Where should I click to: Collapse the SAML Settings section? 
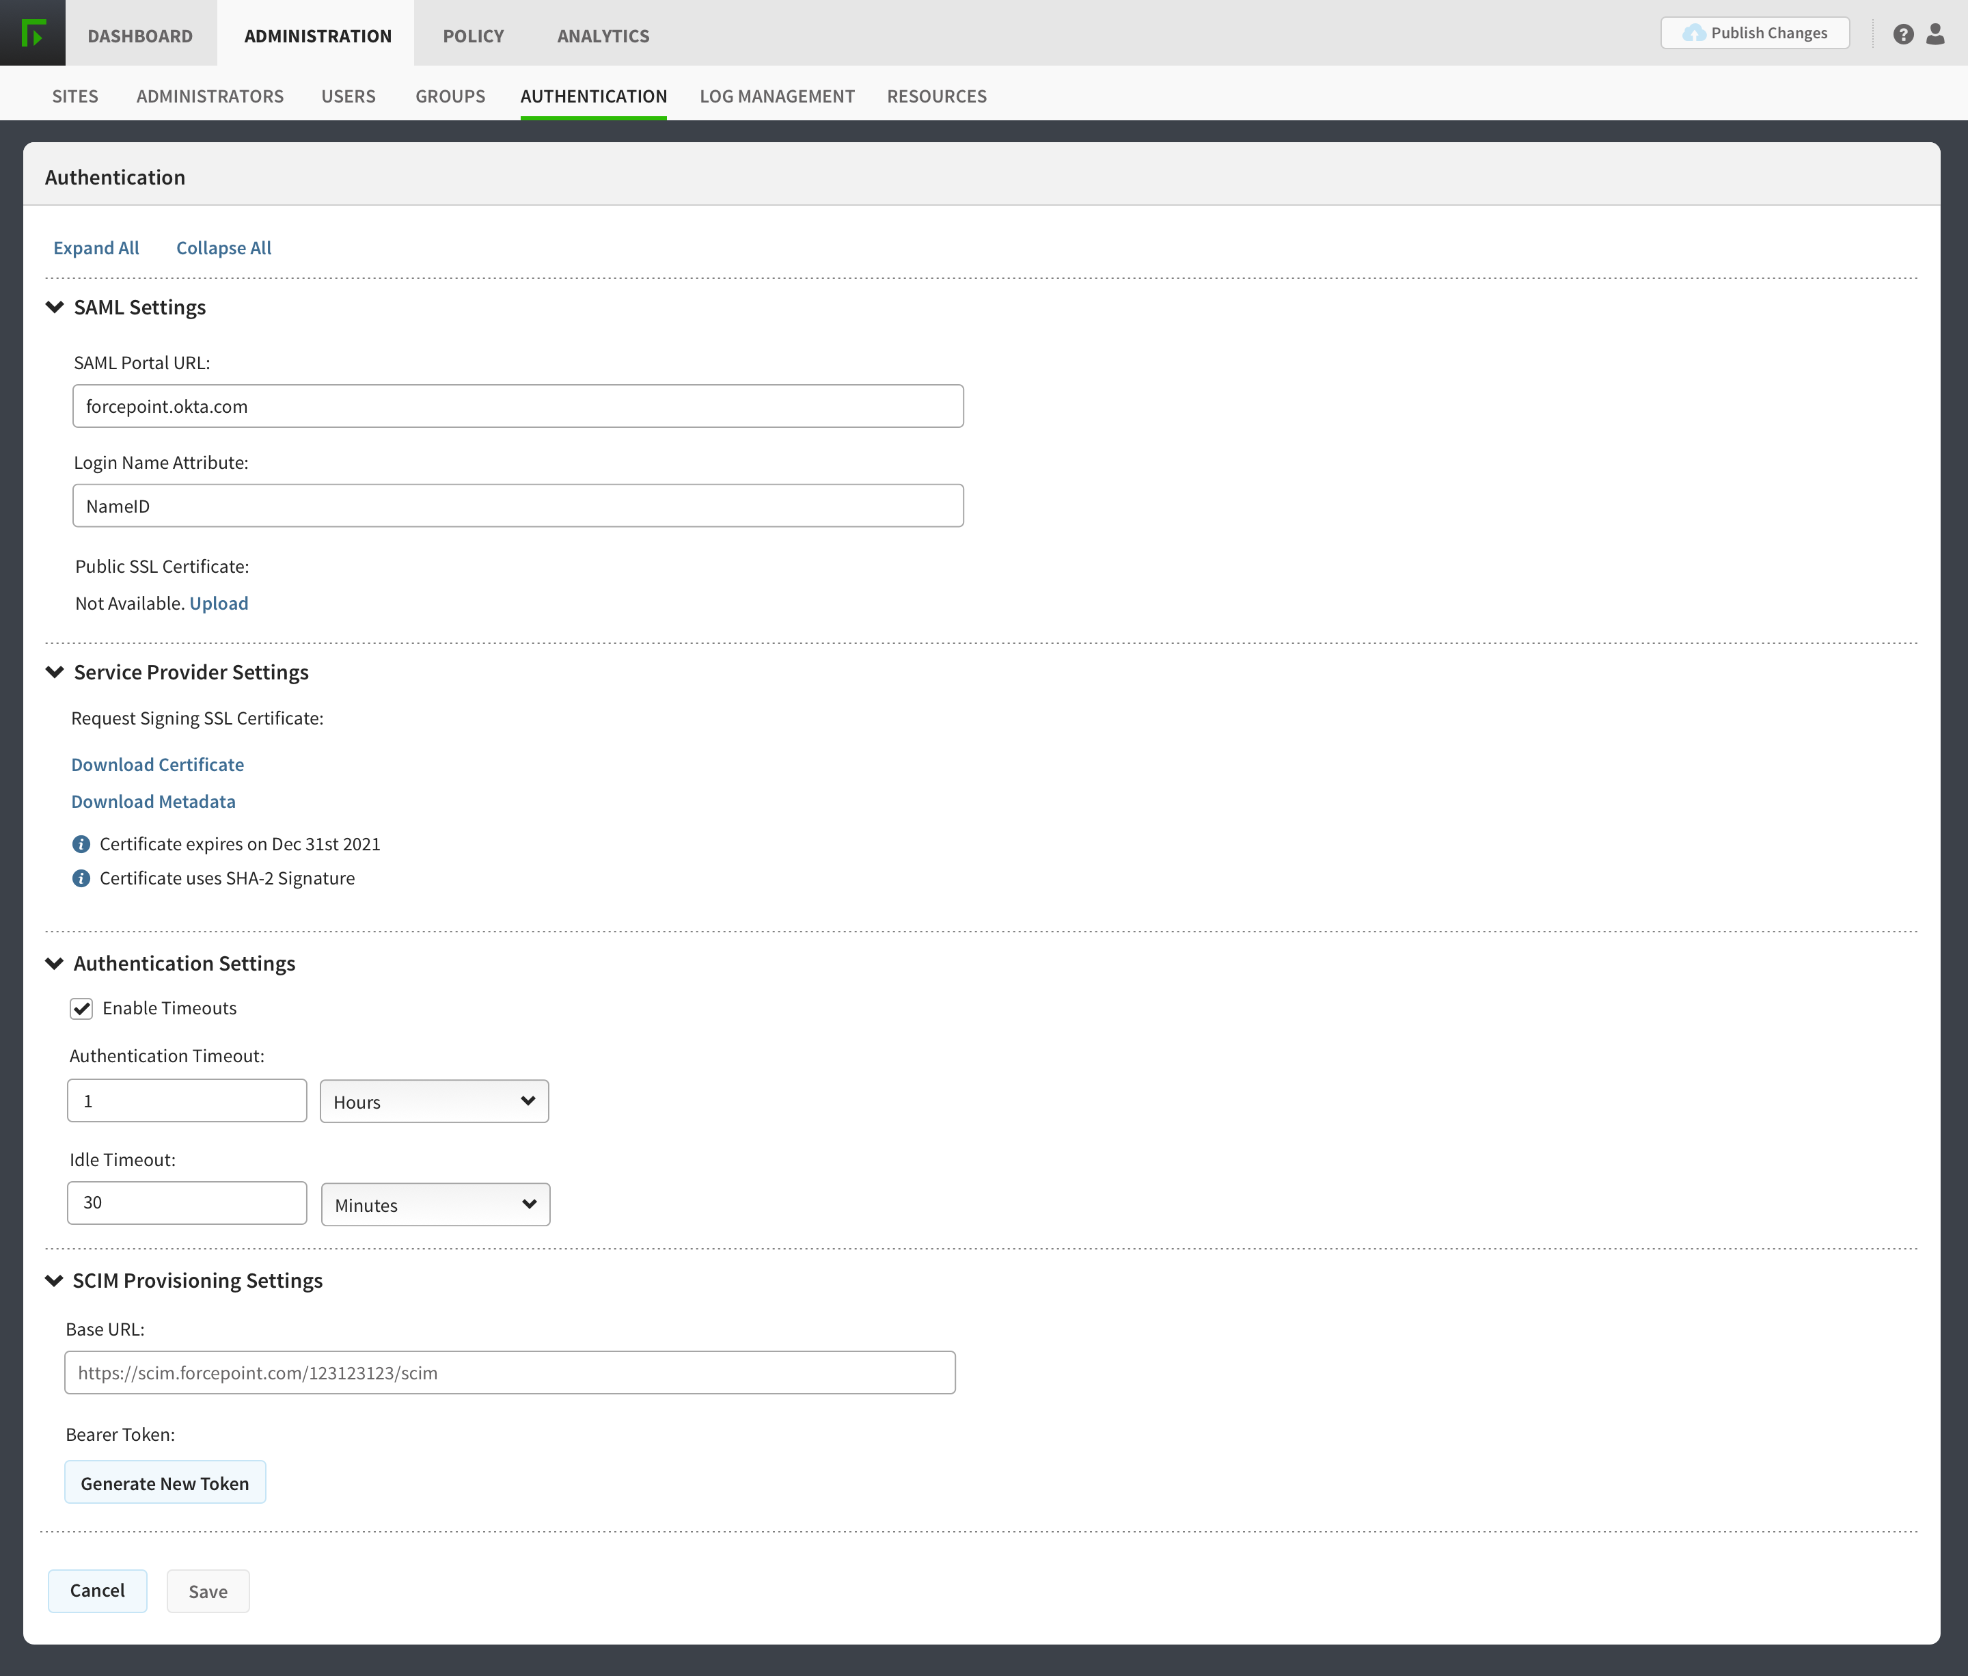(55, 307)
